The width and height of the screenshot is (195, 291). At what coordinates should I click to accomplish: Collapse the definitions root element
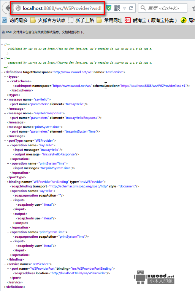click(2, 72)
